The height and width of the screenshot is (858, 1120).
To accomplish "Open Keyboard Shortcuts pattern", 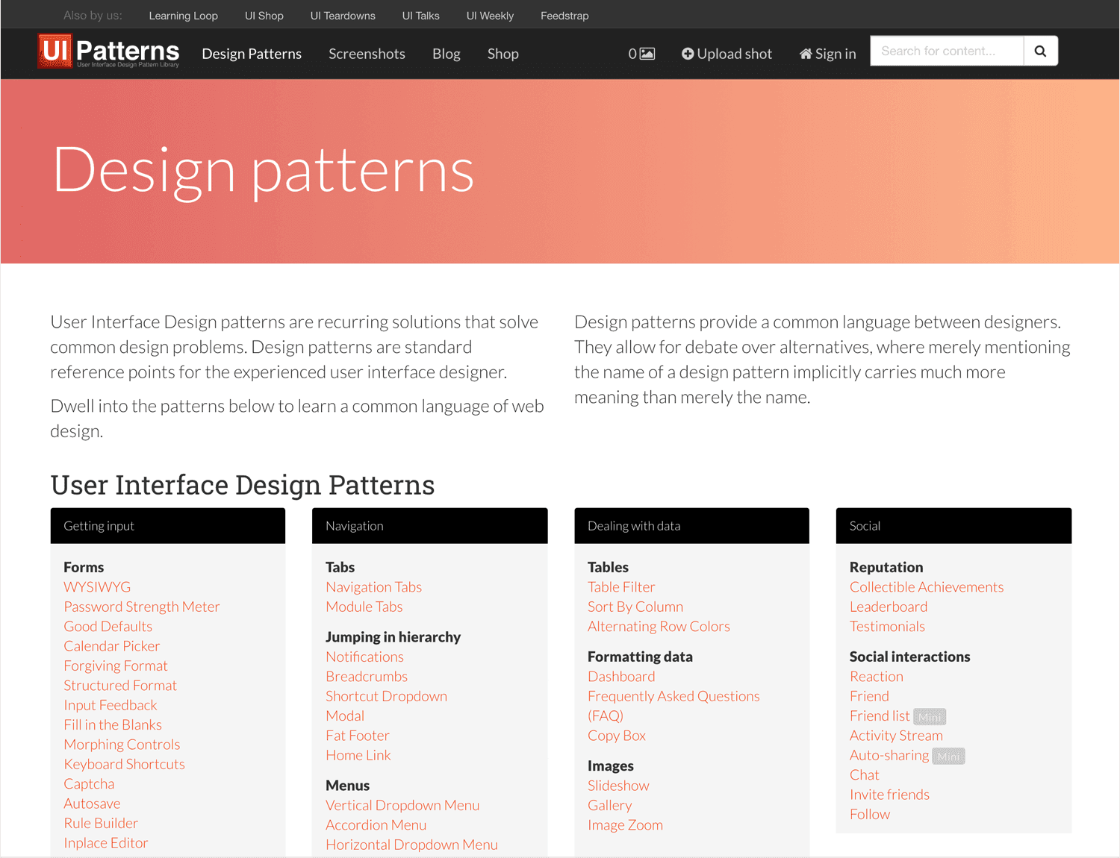I will (124, 764).
